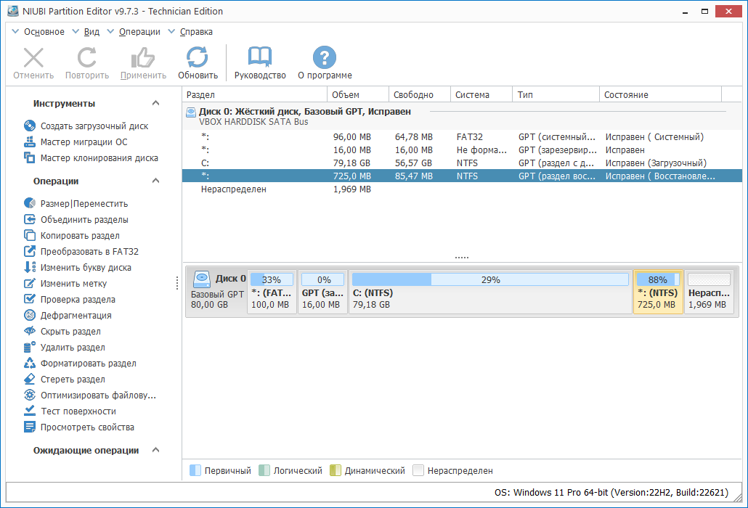Start Мастер миграции ОС wizard
748x508 pixels.
(x=84, y=142)
